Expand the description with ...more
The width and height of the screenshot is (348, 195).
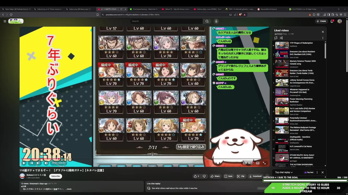[x=69, y=189]
